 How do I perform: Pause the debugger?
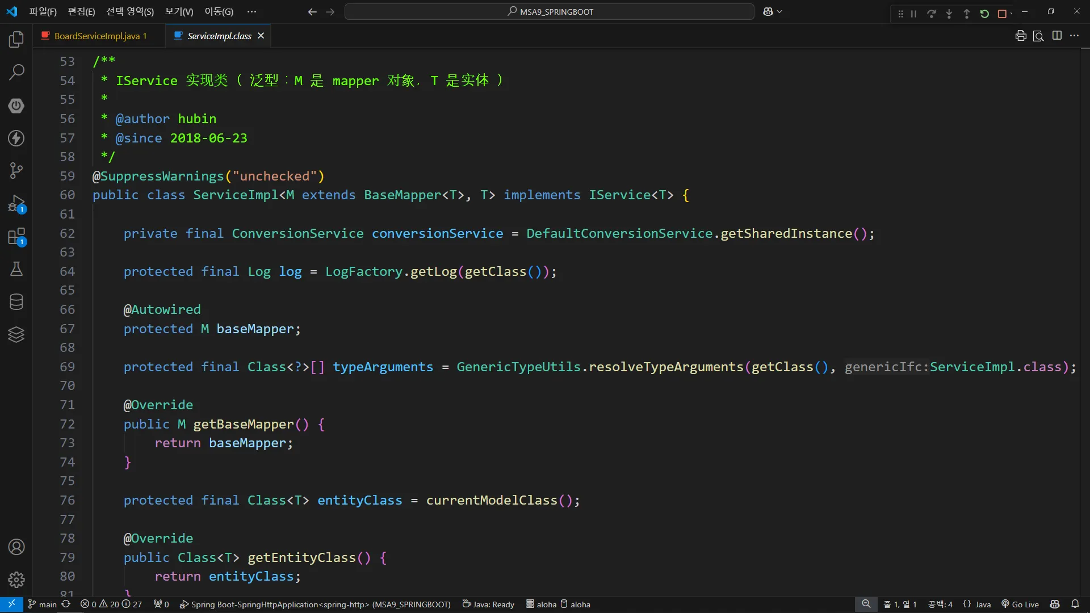[914, 14]
